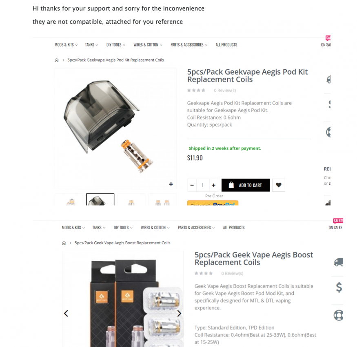Click the home icon in lower breadcrumb
This screenshot has height=347, width=357.
64,243
